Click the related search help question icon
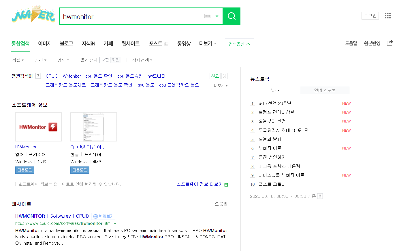399x251 pixels. point(38,76)
